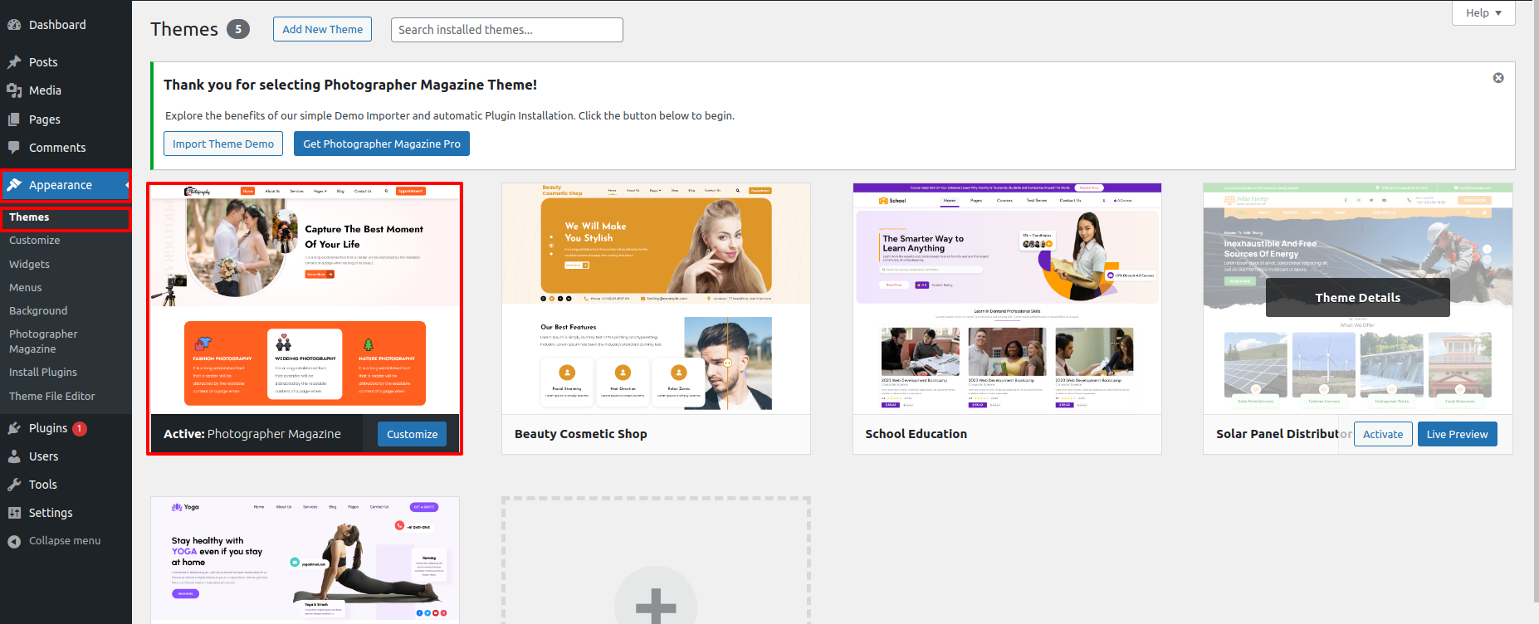Click Import Theme Demo button
The height and width of the screenshot is (624, 1539).
tap(223, 144)
